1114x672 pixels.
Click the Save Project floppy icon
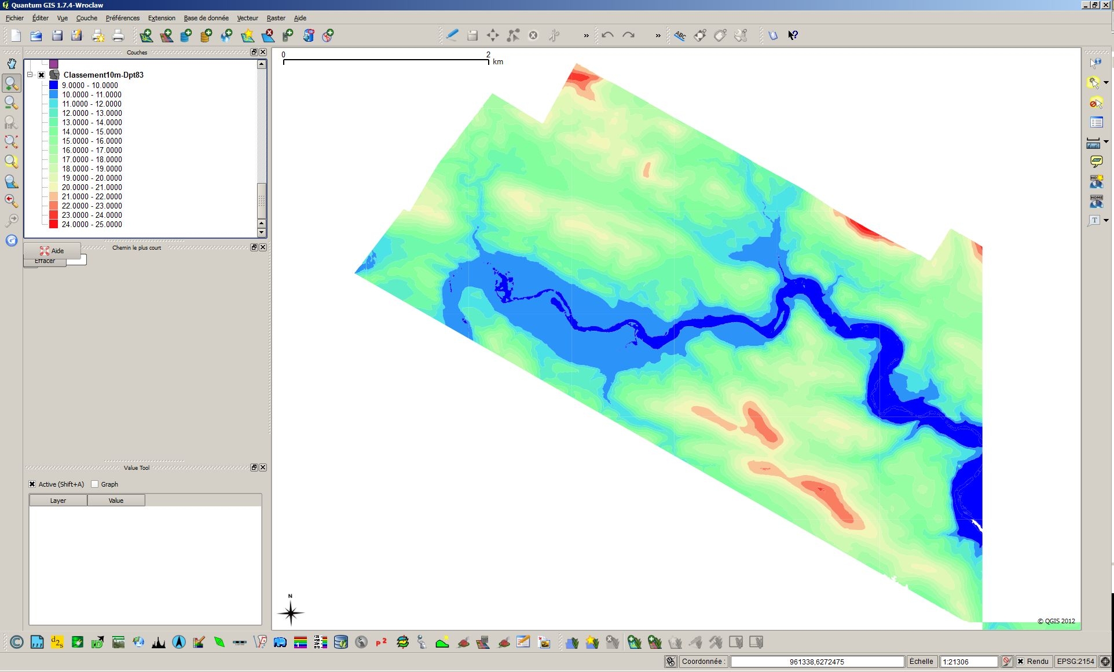click(x=57, y=35)
